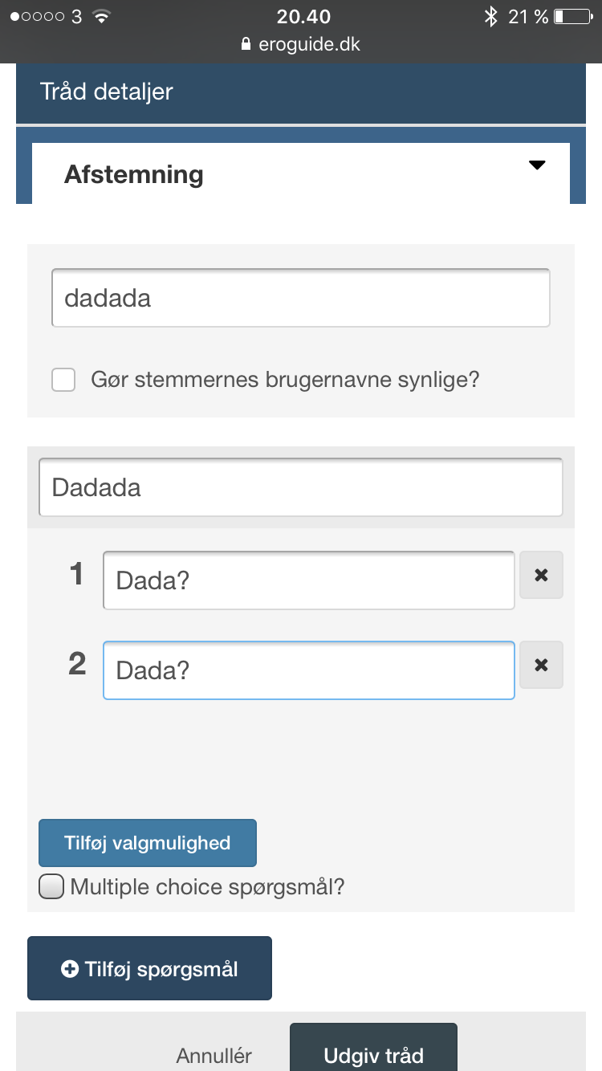Remove option 1 with its X icon
This screenshot has height=1071, width=602.
[541, 575]
